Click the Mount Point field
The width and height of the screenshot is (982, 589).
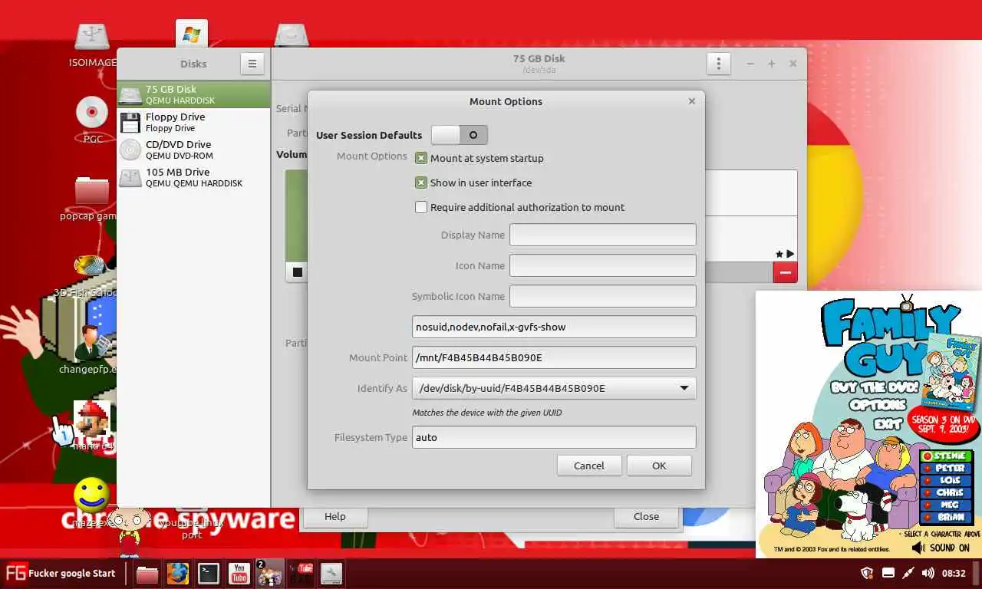pos(554,357)
